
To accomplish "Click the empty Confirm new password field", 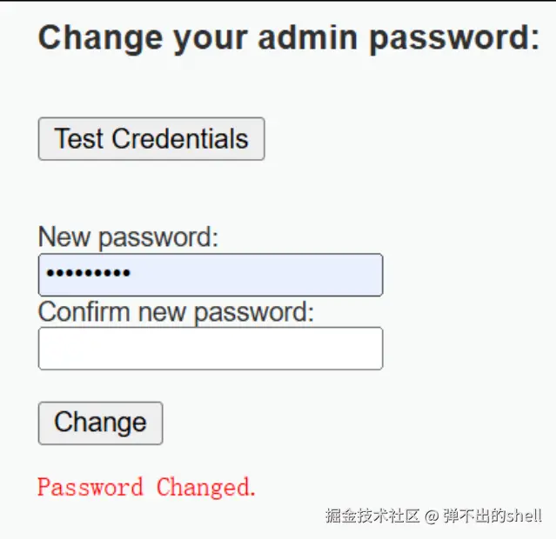I will coord(211,349).
